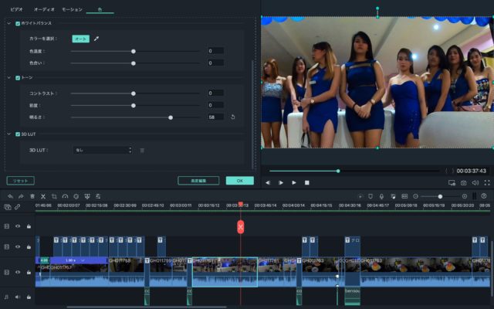Delete the selected clip with trash icon
Screen dimensions: 494x309
pyautogui.click(x=32, y=196)
